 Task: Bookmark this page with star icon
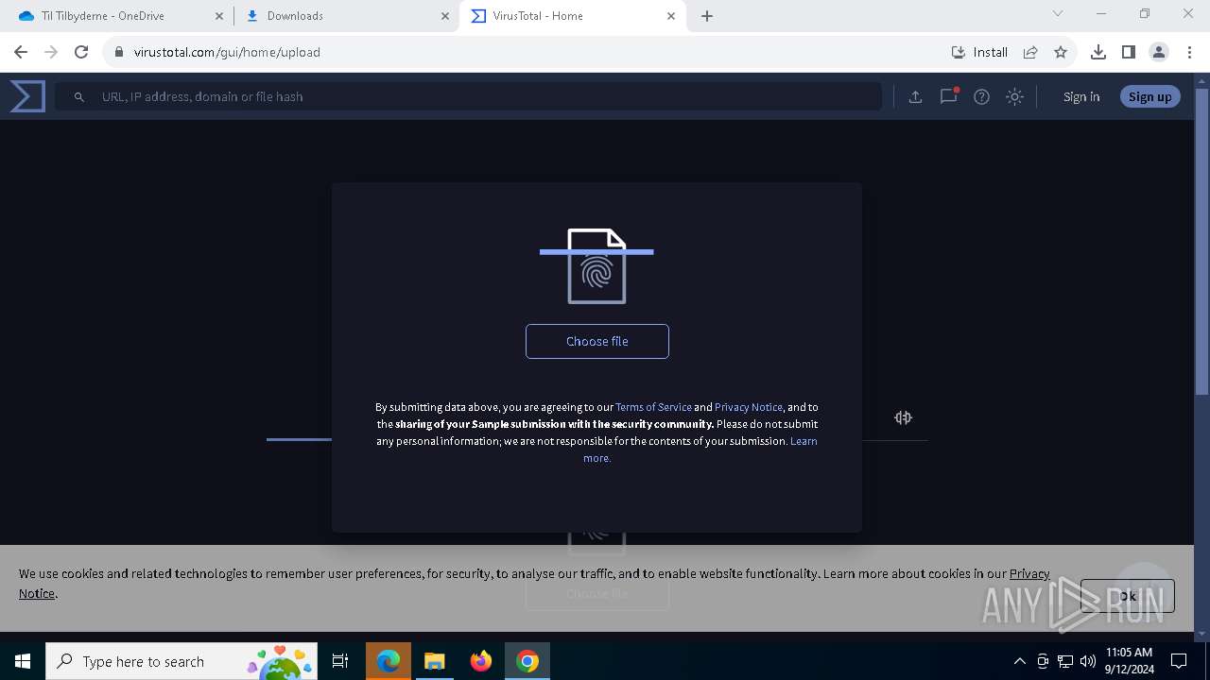pos(1061,52)
